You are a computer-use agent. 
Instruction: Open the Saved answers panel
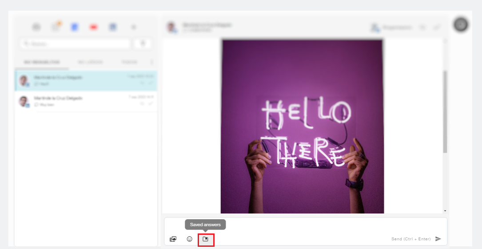[205, 239]
